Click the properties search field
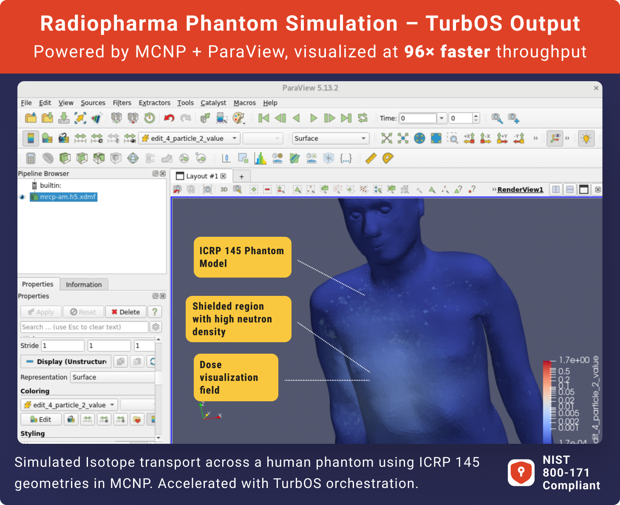The width and height of the screenshot is (620, 505). [85, 327]
